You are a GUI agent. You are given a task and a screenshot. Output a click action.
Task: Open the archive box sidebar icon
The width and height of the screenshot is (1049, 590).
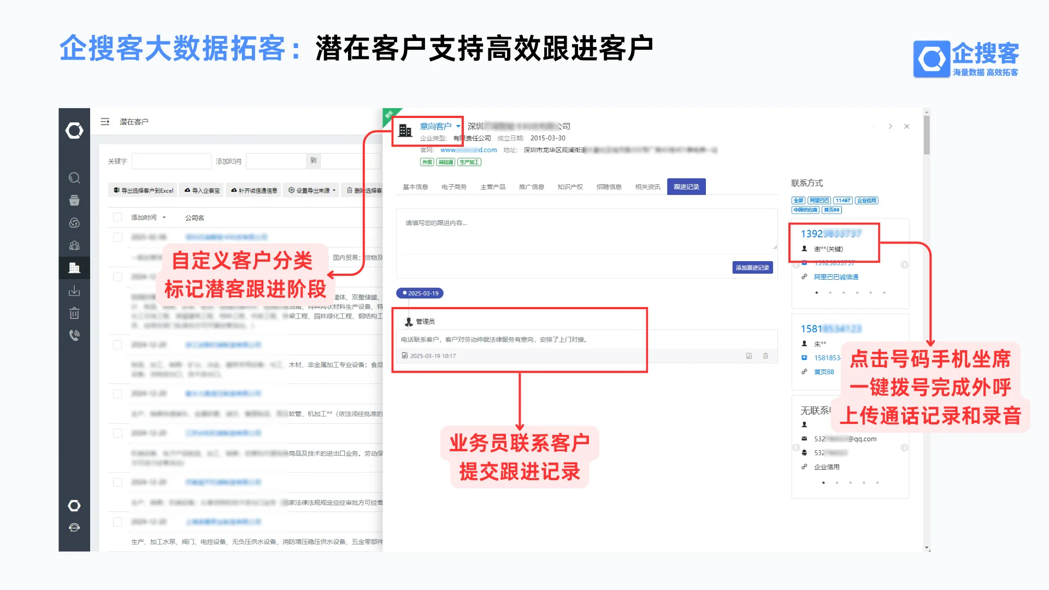[74, 200]
